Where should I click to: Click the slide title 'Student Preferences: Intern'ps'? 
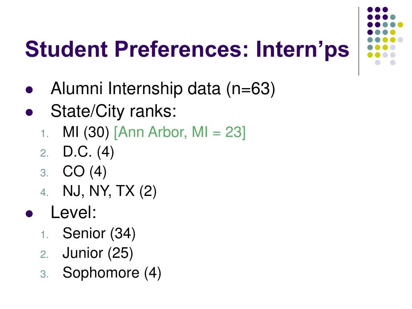[187, 49]
